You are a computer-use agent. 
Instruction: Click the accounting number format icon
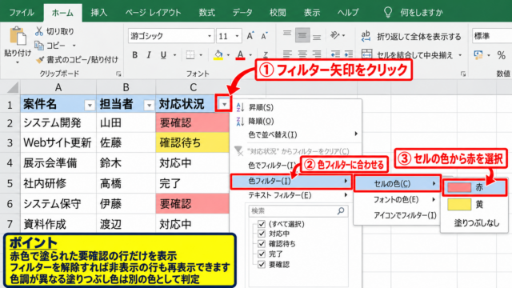[x=478, y=55]
